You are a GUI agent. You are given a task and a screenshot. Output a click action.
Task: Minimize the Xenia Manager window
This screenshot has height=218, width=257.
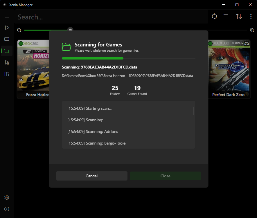pyautogui.click(x=224, y=5)
